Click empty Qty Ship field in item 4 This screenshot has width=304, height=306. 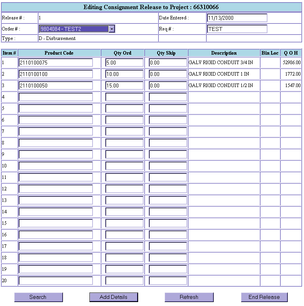point(168,97)
